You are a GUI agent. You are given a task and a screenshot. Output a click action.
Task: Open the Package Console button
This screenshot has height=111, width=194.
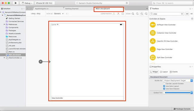coord(182,109)
